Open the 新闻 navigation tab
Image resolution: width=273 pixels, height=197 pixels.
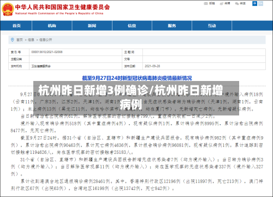92,26
